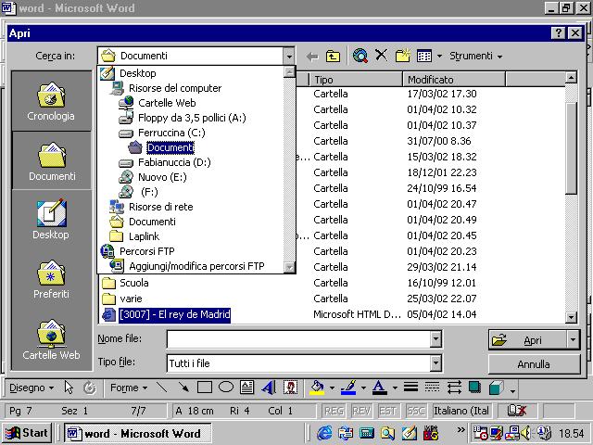Image resolution: width=593 pixels, height=445 pixels.
Task: Select the arrow pointer tool in Disegno toolbar
Action: [x=69, y=388]
